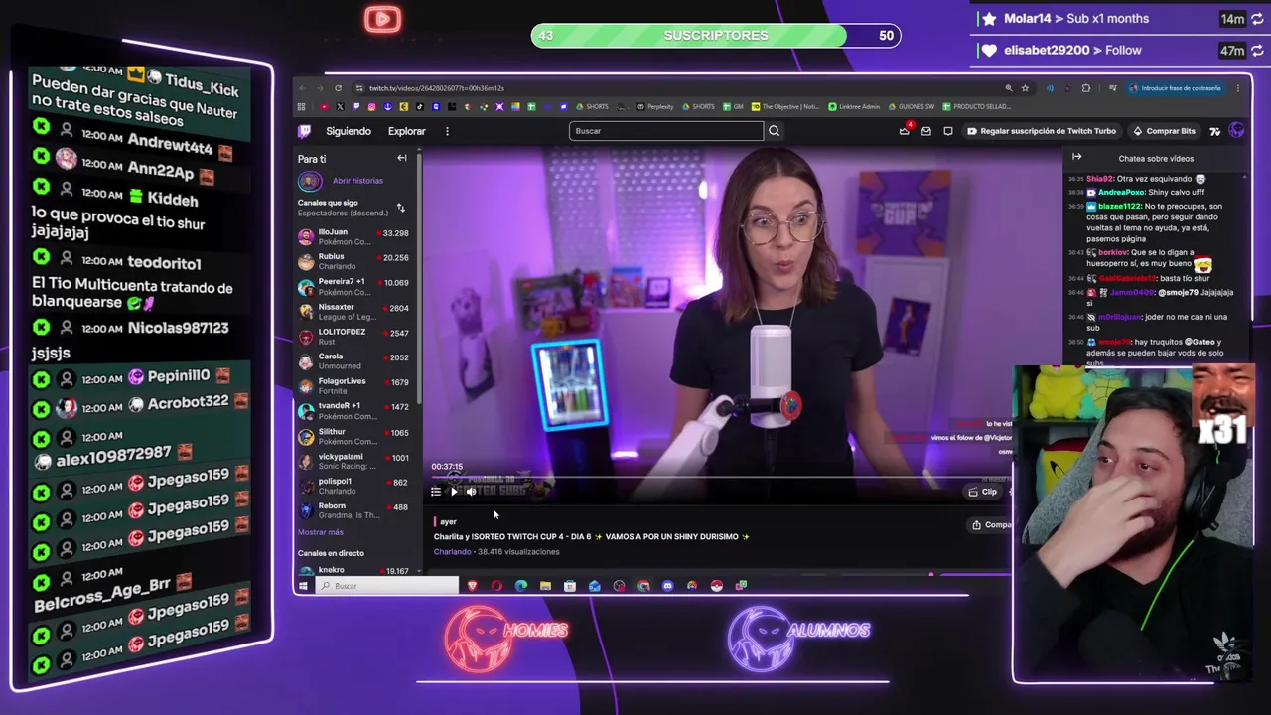1271x715 pixels.
Task: Open the PRODUCTO SELLAD... bookmark
Action: [977, 106]
